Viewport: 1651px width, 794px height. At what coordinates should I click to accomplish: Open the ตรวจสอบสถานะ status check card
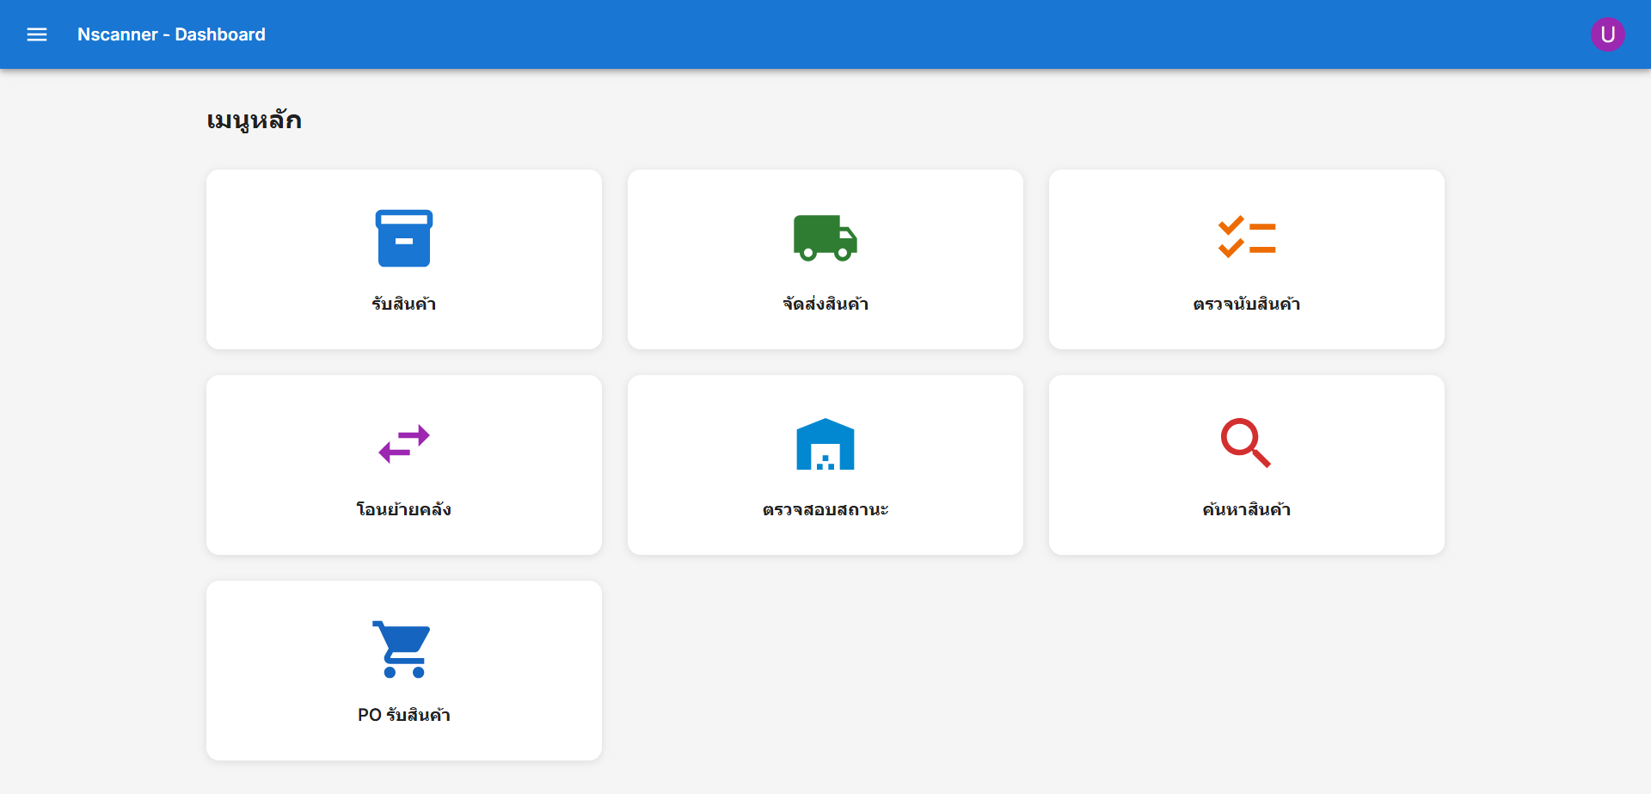(x=825, y=465)
